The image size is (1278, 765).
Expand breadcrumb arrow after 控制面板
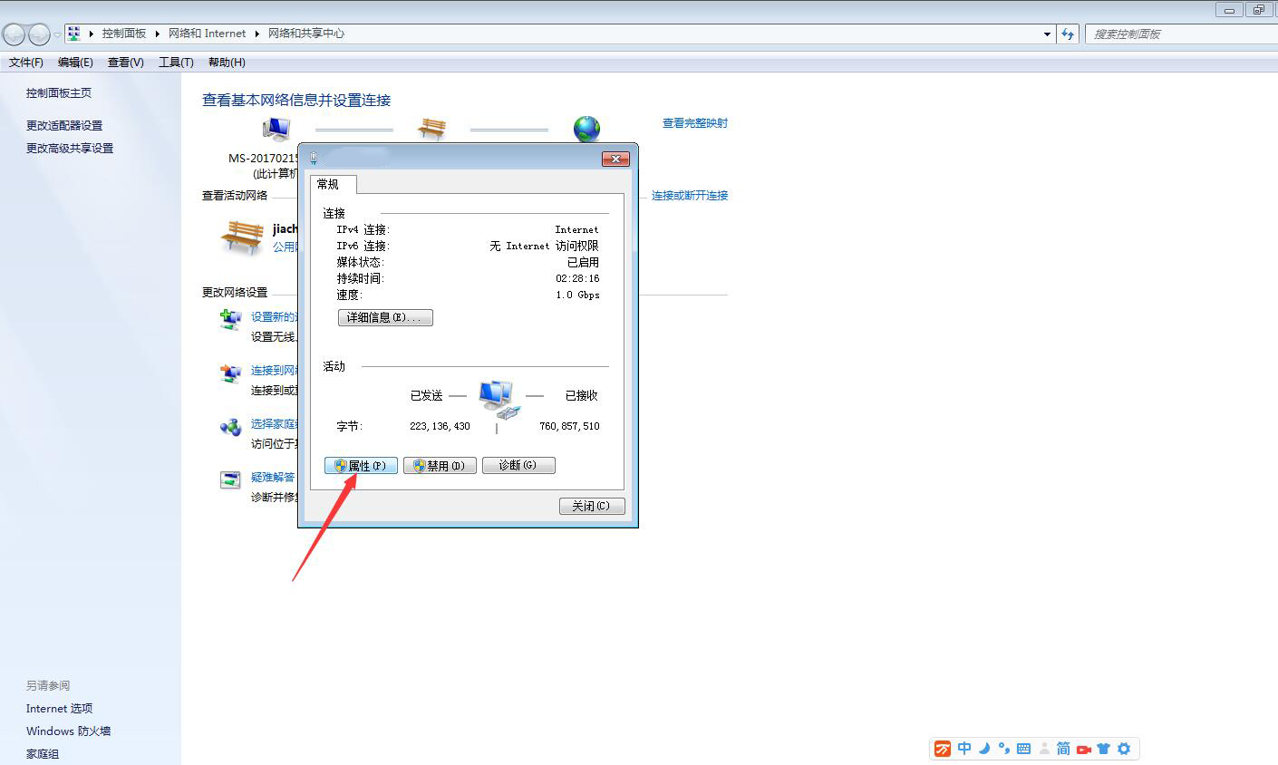pos(157,34)
